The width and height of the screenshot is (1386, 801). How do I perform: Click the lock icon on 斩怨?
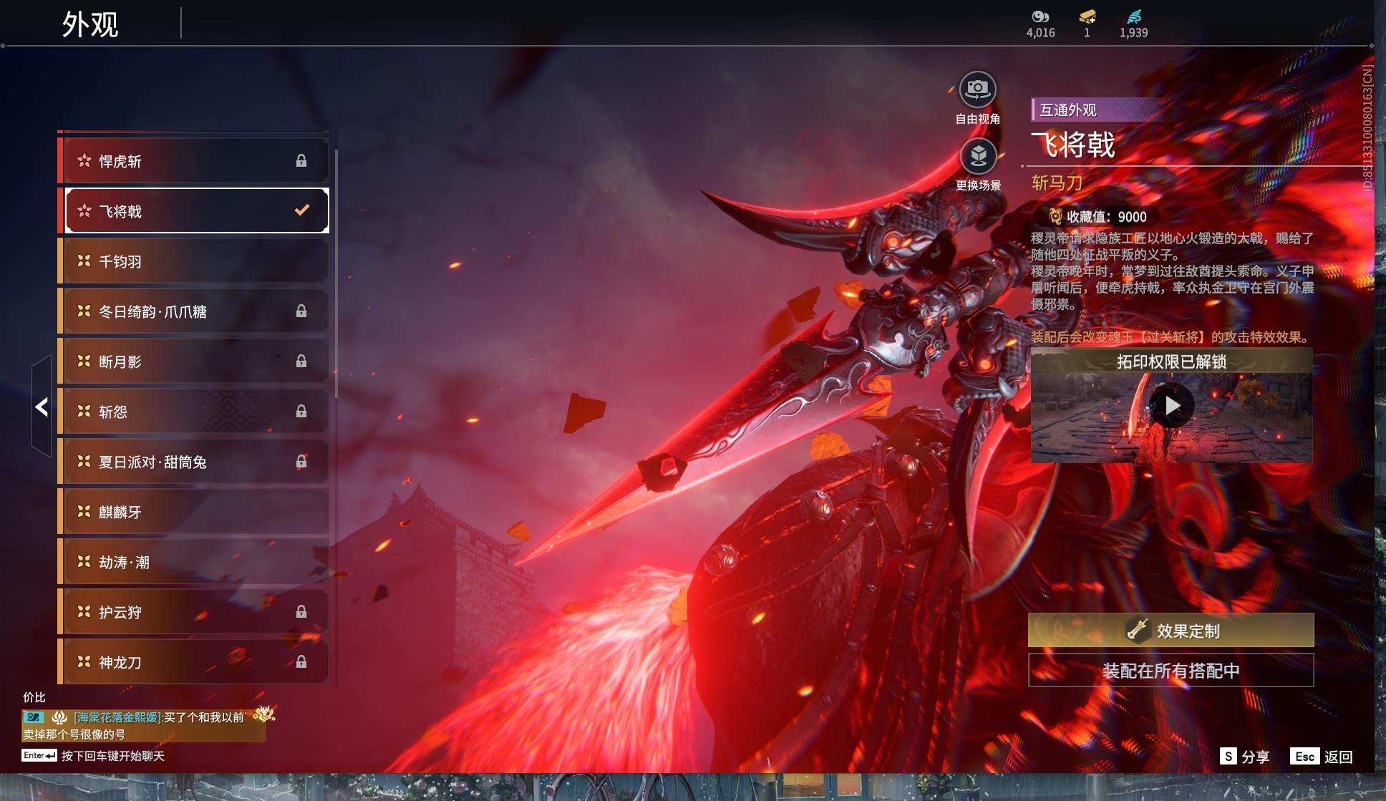click(x=301, y=412)
